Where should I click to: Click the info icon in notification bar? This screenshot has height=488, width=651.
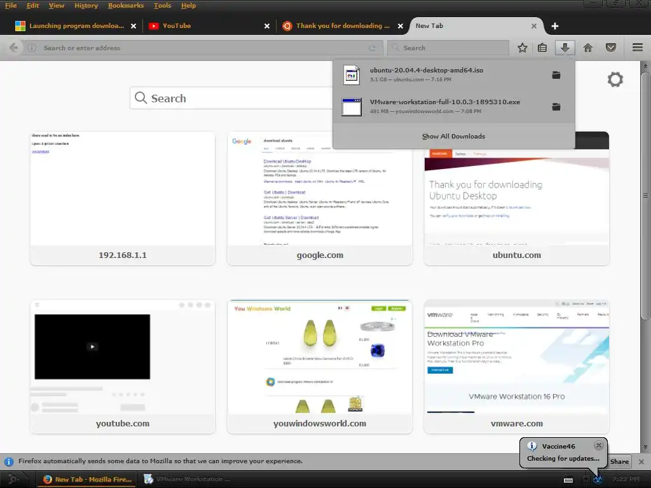click(x=8, y=461)
